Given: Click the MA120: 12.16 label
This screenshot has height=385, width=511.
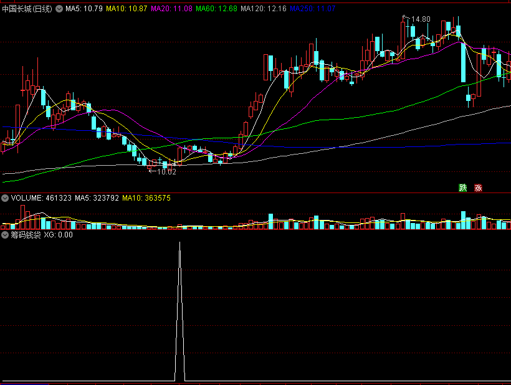Looking at the screenshot, I should 264,9.
